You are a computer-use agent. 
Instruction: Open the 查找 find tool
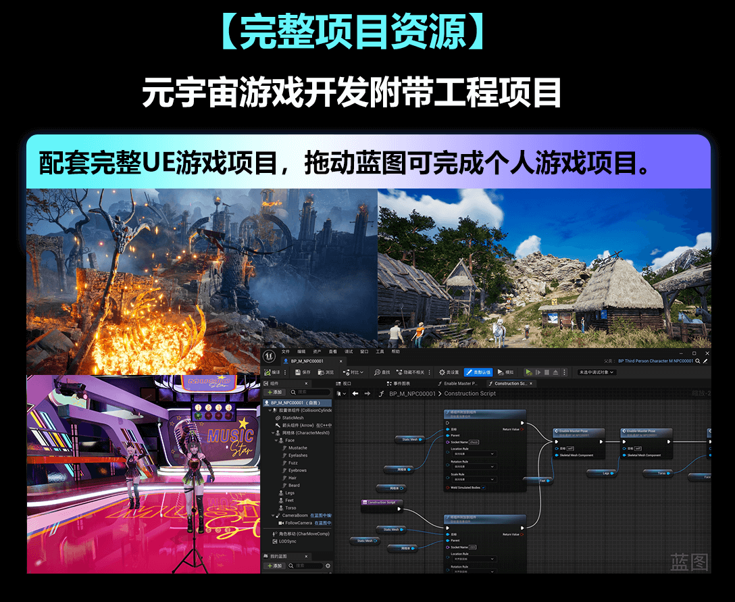[x=382, y=372]
